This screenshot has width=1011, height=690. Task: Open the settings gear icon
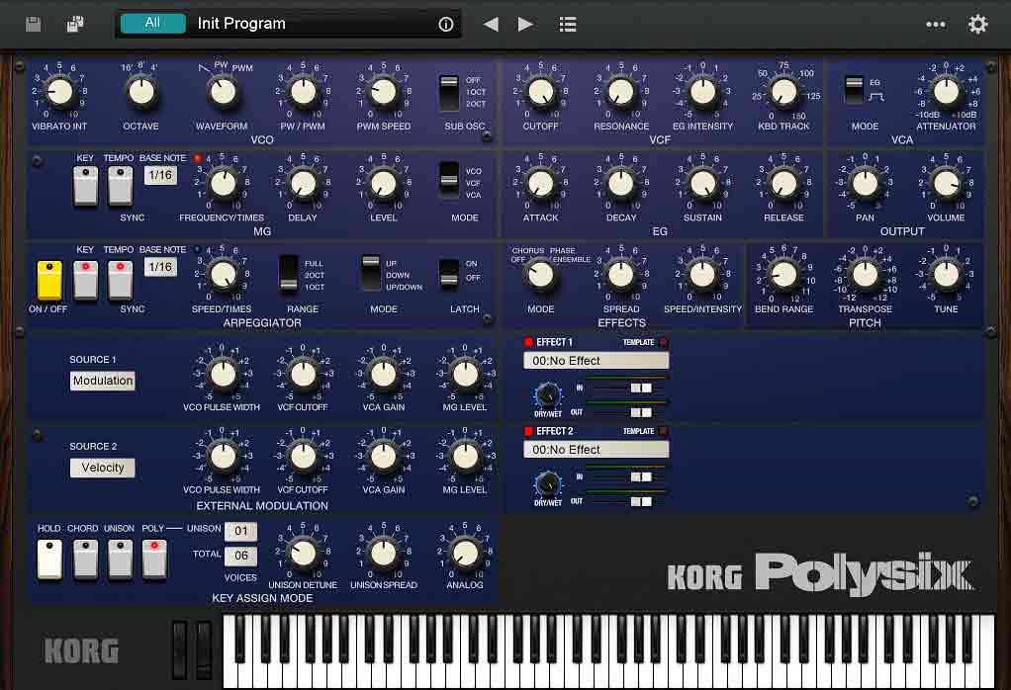[978, 25]
